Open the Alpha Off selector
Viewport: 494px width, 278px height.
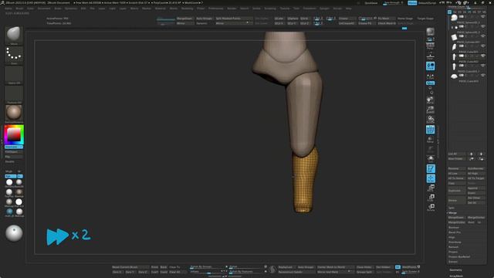(14, 75)
